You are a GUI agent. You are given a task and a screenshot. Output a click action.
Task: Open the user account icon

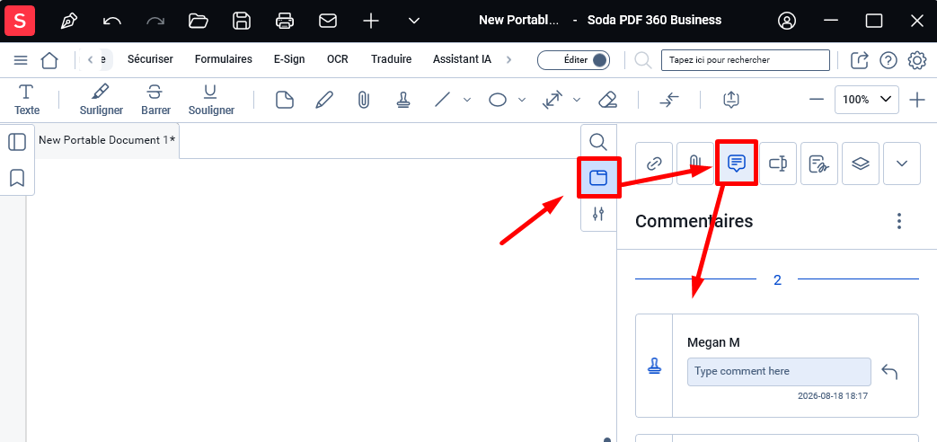(787, 21)
